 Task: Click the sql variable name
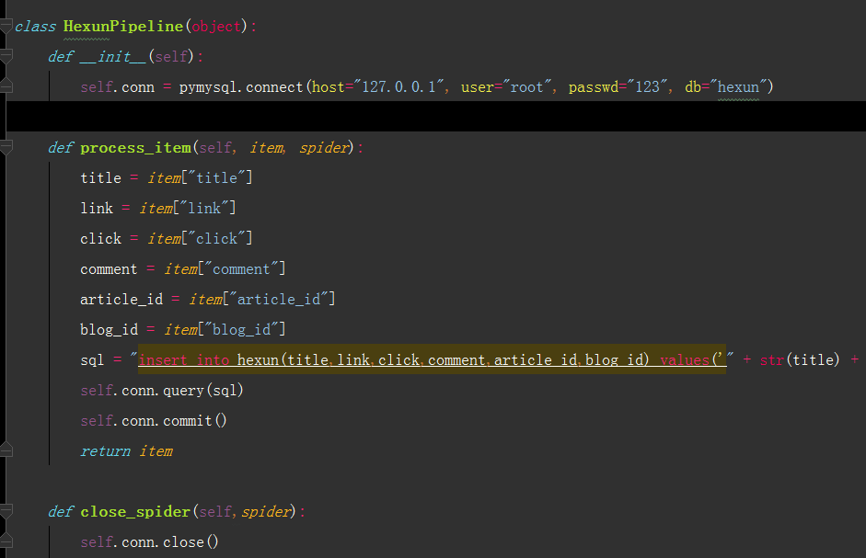[x=92, y=359]
